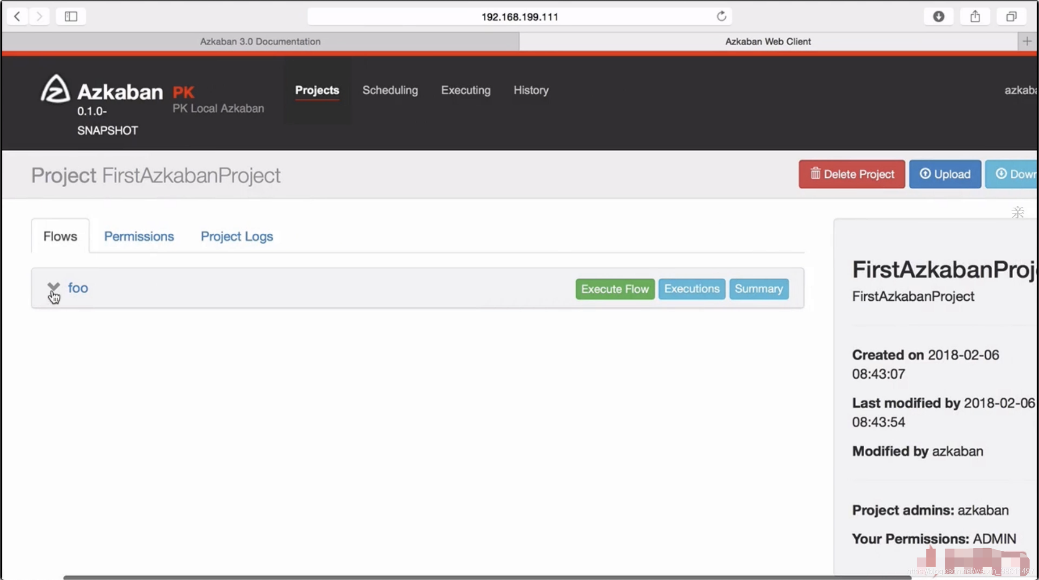This screenshot has height=580, width=1039.
Task: Click the browser forward arrow
Action: tap(39, 16)
